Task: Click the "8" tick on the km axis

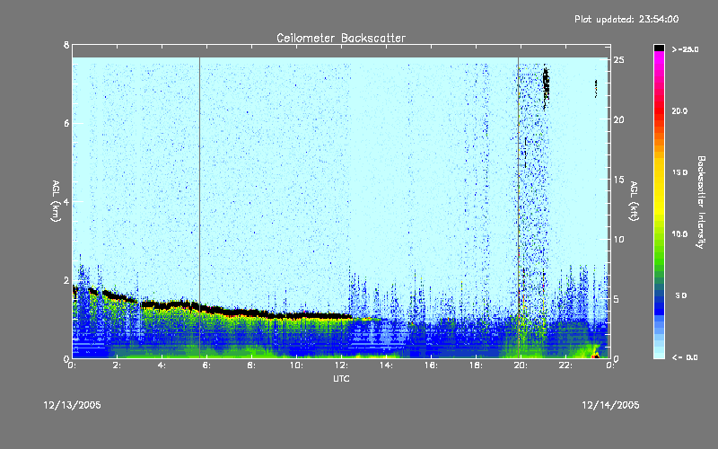Action: [x=66, y=45]
